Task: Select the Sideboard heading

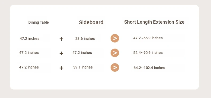Action: coord(91,22)
